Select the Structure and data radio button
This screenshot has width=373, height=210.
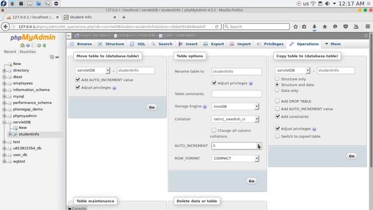[277, 85]
